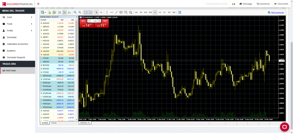Select XAUUSD in Market Watch

click(57, 51)
